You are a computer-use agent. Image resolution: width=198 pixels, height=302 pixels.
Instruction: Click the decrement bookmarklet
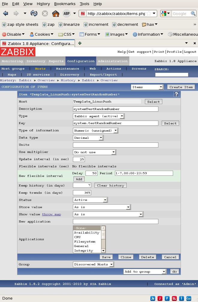(125, 25)
